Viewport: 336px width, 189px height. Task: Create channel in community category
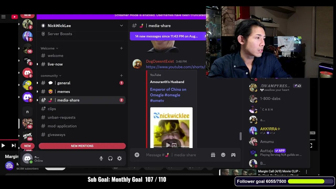coord(121,76)
